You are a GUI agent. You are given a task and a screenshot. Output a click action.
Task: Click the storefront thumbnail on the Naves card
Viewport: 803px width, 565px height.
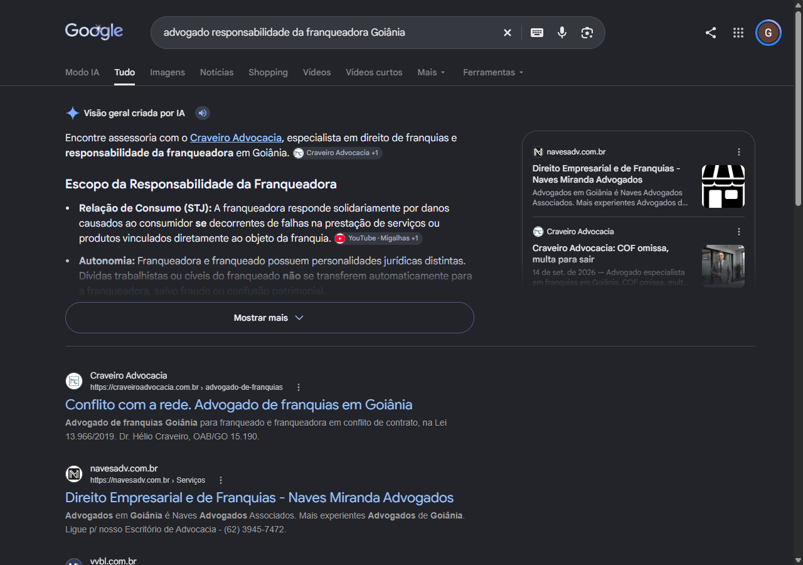(x=723, y=186)
